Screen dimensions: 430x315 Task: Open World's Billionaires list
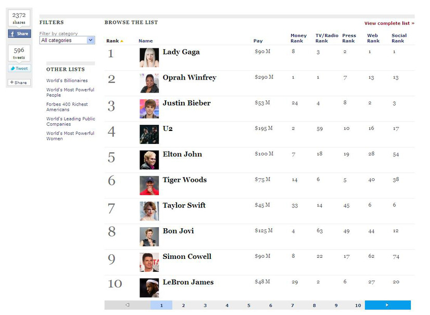click(x=67, y=81)
